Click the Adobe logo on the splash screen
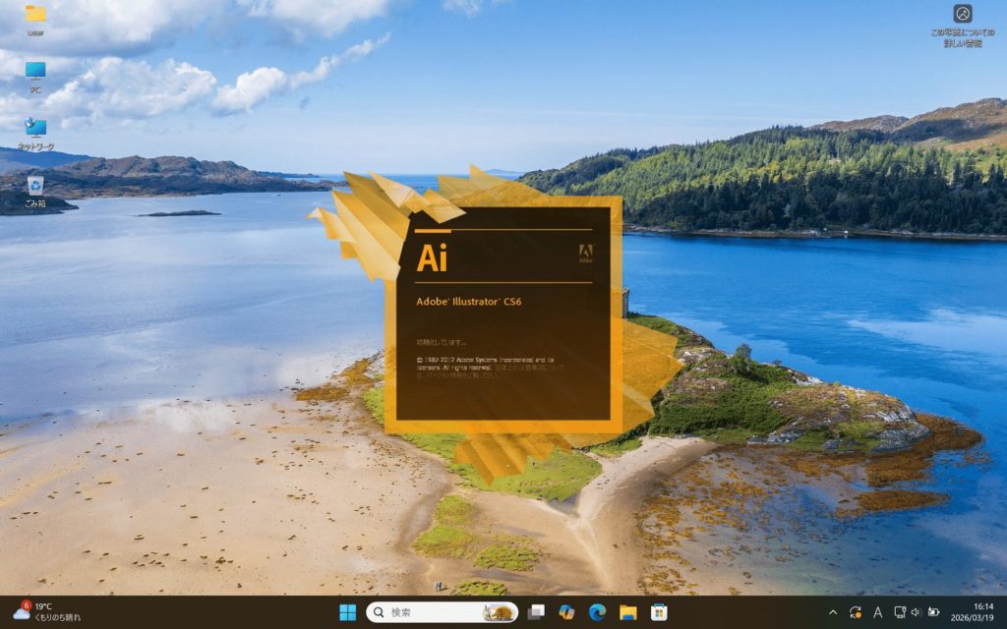This screenshot has width=1007, height=629. click(587, 254)
